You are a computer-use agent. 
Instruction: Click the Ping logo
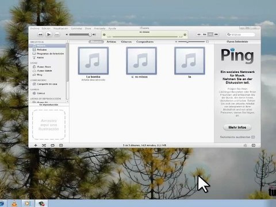tap(237, 56)
